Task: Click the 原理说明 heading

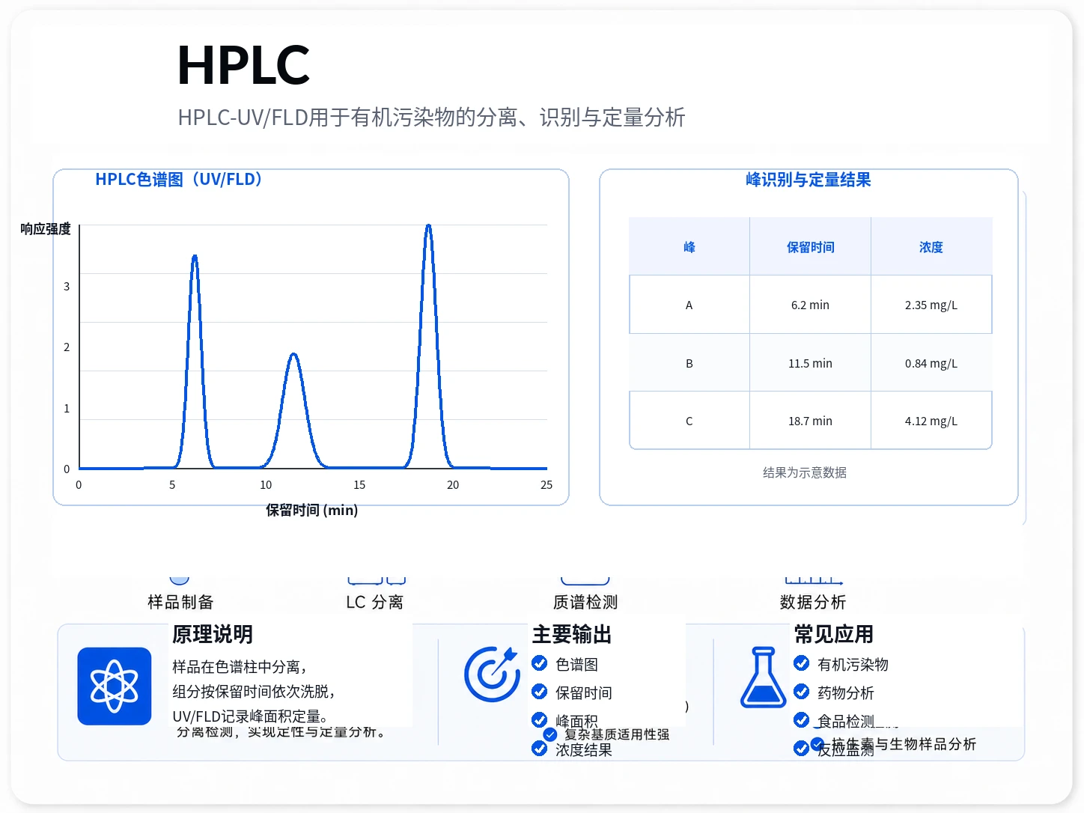Action: (213, 634)
